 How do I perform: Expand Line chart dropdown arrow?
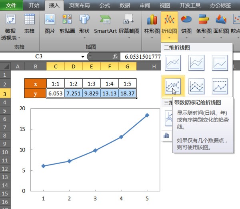[x=169, y=38]
